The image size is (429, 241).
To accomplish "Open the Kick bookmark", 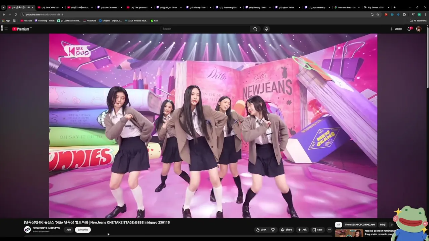I will pyautogui.click(x=154, y=21).
